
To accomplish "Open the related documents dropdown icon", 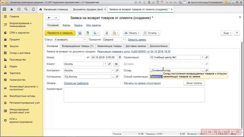I will pyautogui.click(x=115, y=33).
